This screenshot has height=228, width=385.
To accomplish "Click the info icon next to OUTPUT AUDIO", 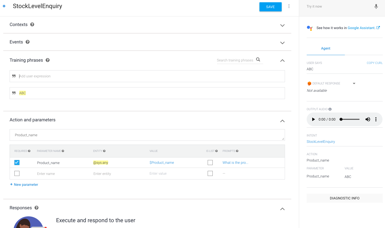I will click(330, 109).
